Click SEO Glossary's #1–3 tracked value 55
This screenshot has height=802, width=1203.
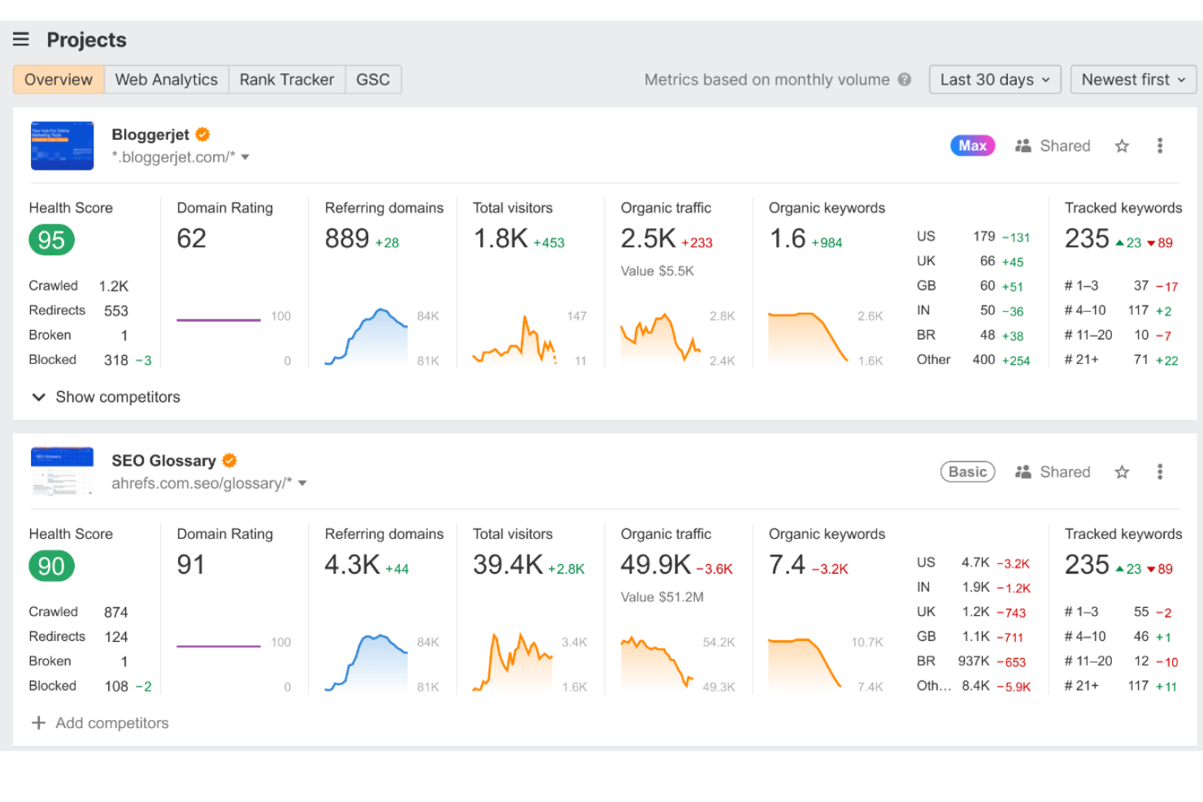(x=1141, y=612)
